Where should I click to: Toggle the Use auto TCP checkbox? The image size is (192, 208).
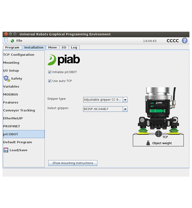click(50, 81)
